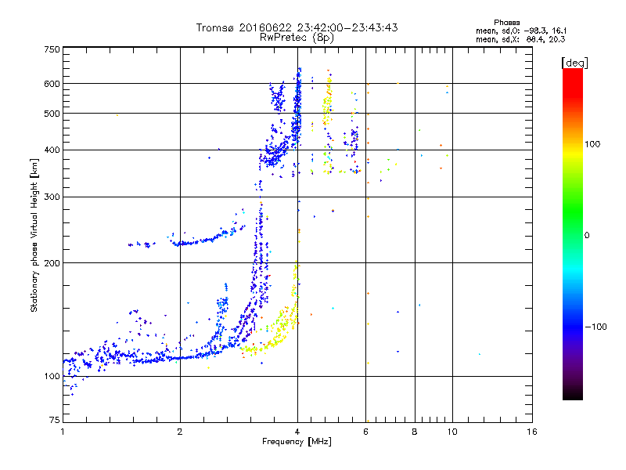Click the y-axis tick label '400'
The image size is (626, 470).
tap(52, 150)
